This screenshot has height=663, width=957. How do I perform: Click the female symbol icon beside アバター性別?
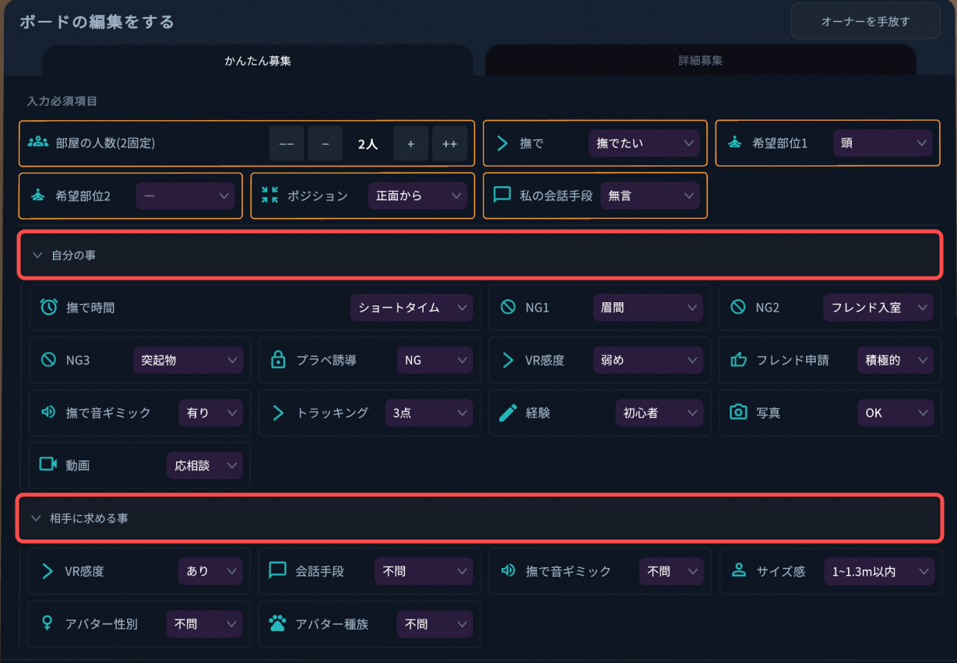(47, 624)
